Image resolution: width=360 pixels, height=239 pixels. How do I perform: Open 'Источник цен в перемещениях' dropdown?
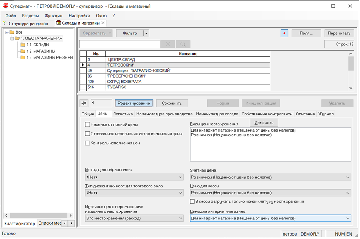pyautogui.click(x=134, y=218)
